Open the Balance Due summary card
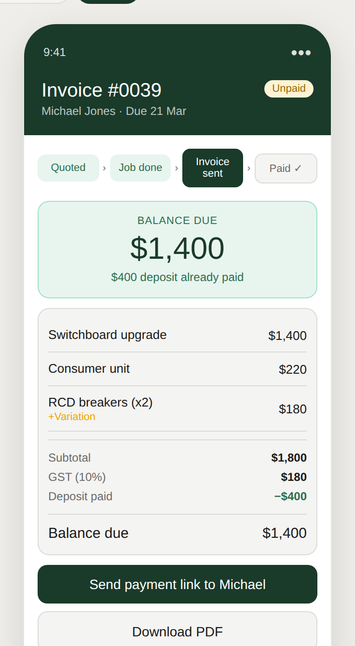Image resolution: width=355 pixels, height=646 pixels. [177, 249]
